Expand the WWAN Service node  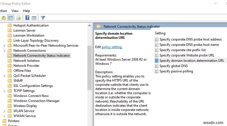(4, 116)
